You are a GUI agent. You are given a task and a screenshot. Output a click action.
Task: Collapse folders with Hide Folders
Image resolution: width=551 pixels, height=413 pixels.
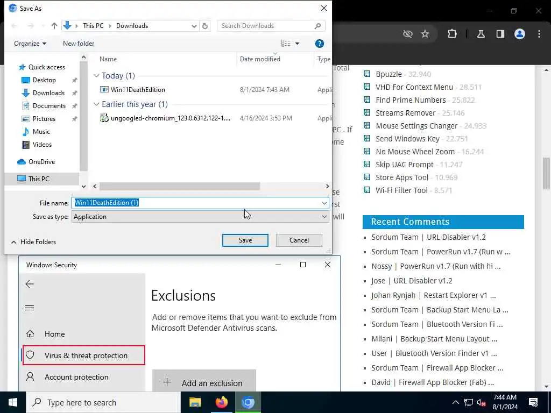(x=34, y=242)
